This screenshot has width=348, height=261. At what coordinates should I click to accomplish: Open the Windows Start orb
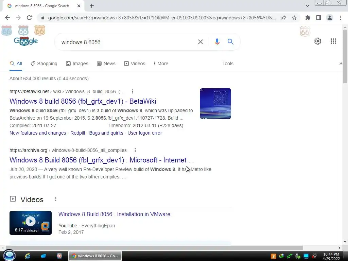(9, 256)
